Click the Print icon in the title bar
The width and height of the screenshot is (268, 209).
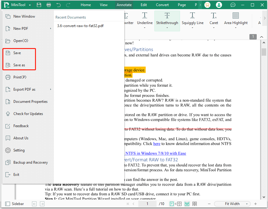pyautogui.click(x=49, y=5)
